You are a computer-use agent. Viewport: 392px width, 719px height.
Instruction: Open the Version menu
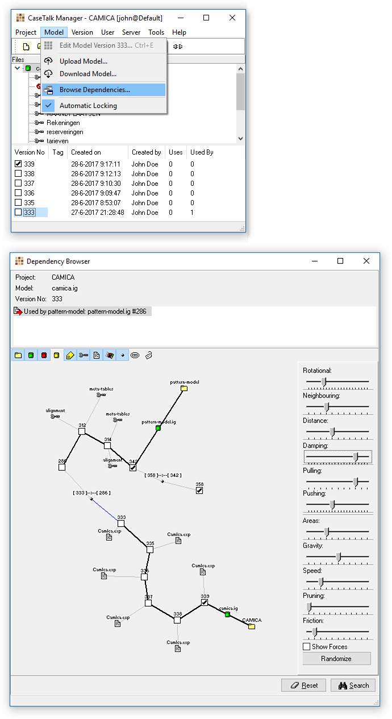(82, 32)
